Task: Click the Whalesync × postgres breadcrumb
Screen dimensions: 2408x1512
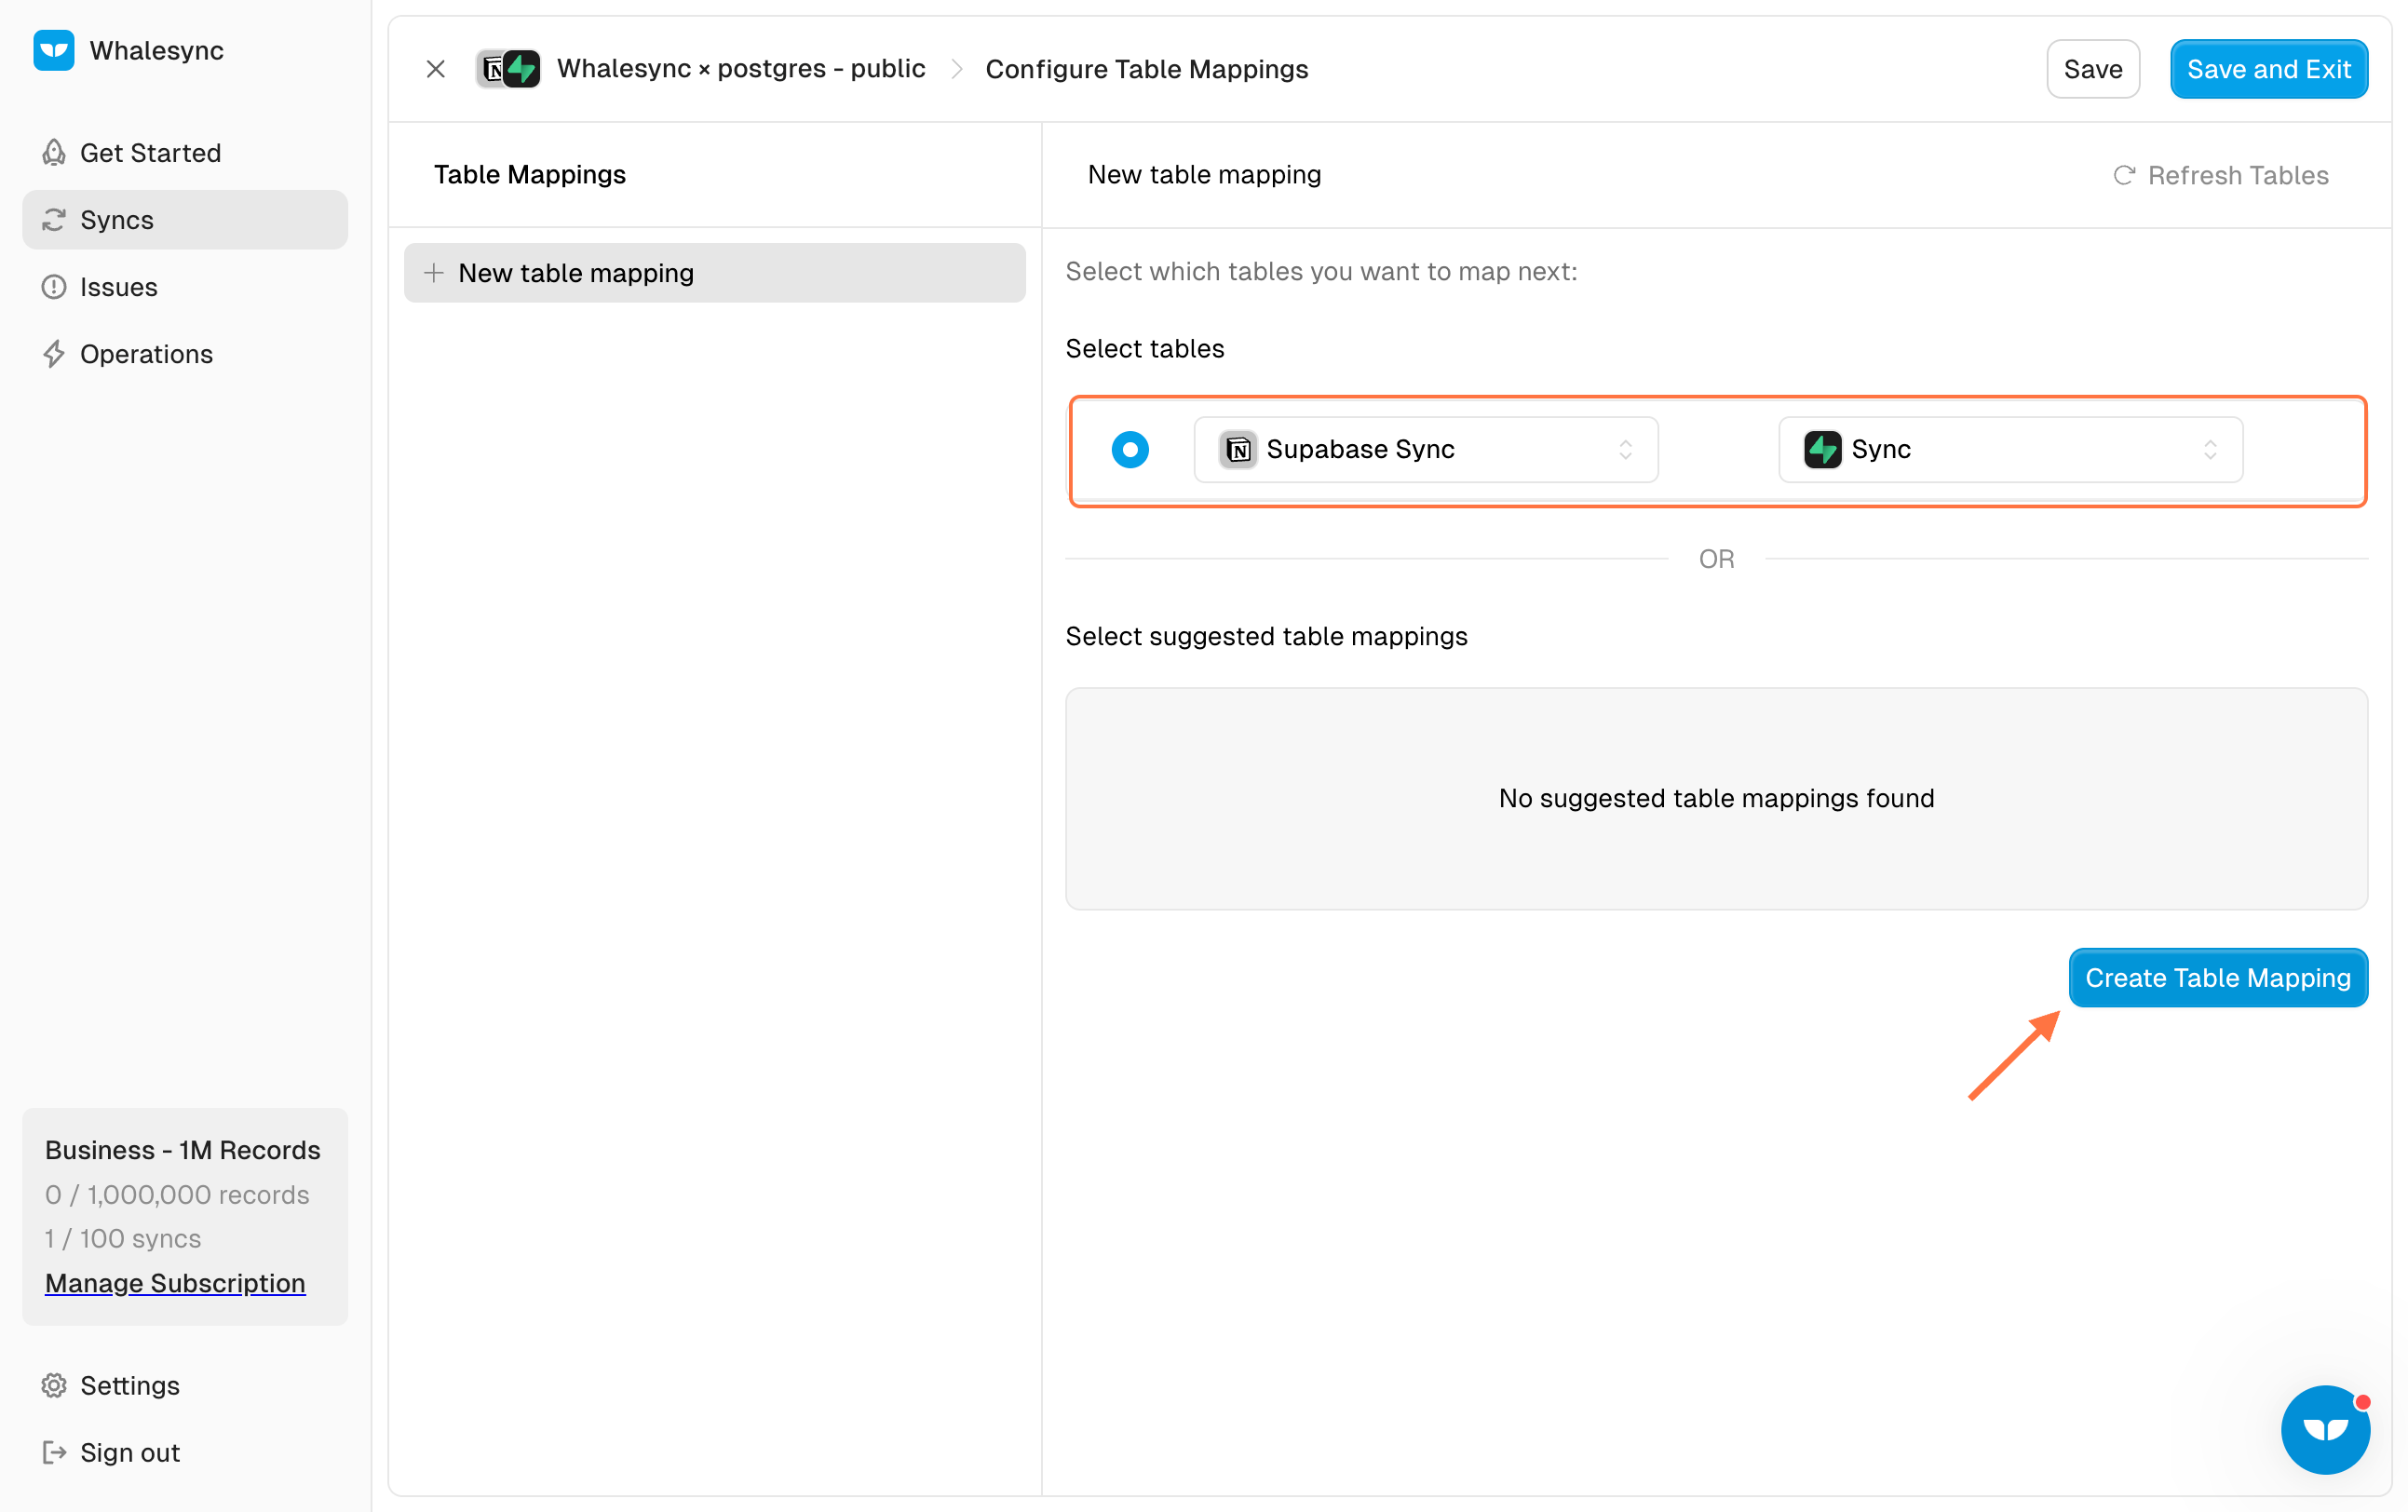Action: 740,69
